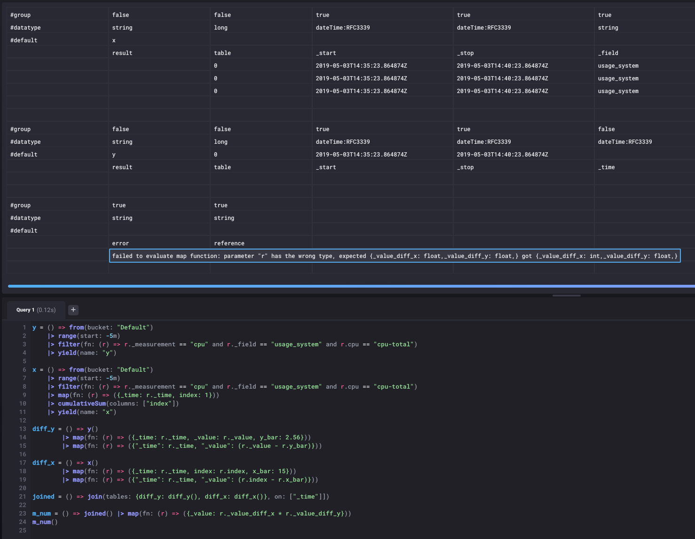
Task: Switch to the Query 1 tab
Action: (x=36, y=310)
